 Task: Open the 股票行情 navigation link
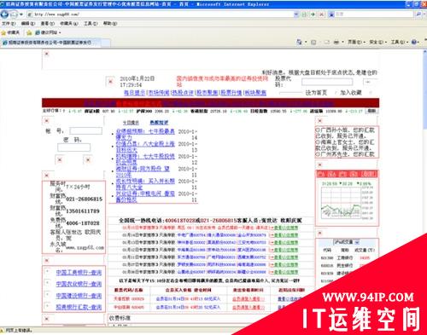click(231, 93)
